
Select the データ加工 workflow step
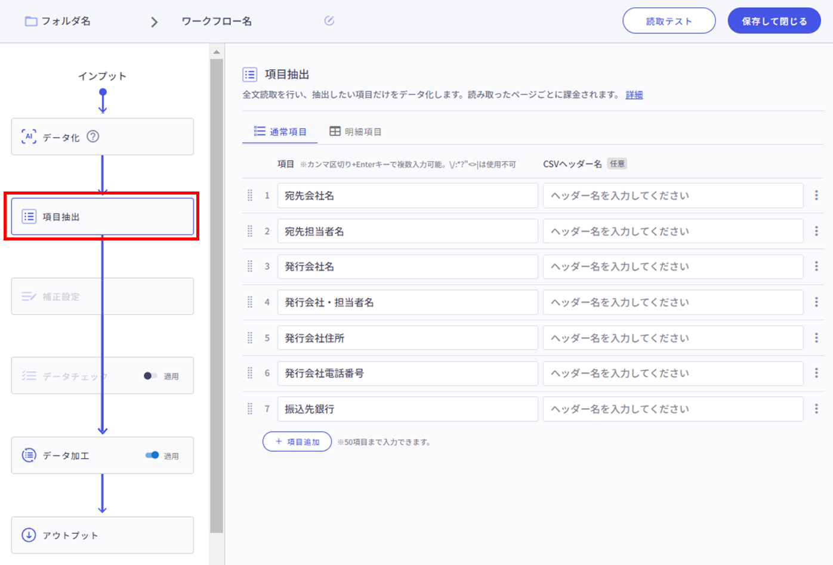tap(103, 455)
